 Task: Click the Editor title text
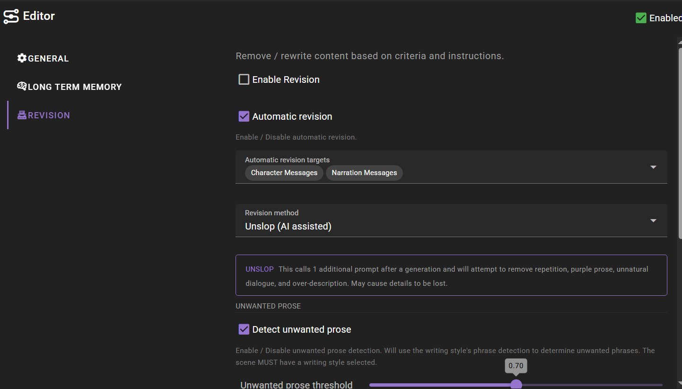[x=39, y=16]
